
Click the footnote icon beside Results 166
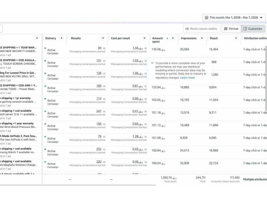[104, 86]
